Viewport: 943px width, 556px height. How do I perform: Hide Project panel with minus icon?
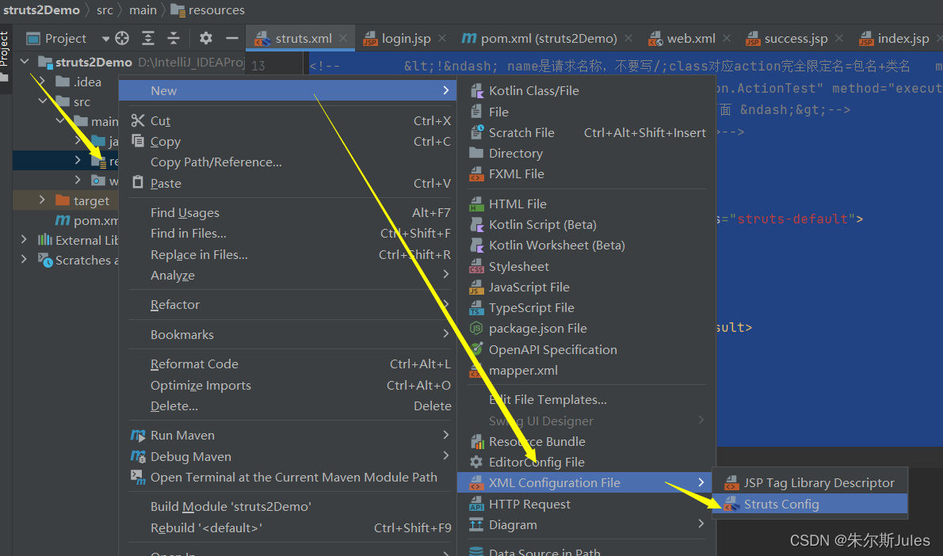click(232, 39)
